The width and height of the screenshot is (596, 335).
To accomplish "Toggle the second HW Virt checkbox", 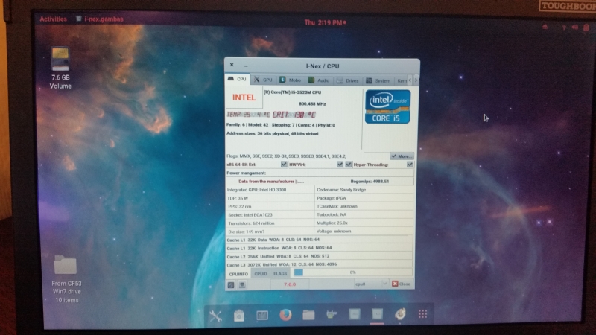I will tap(349, 165).
